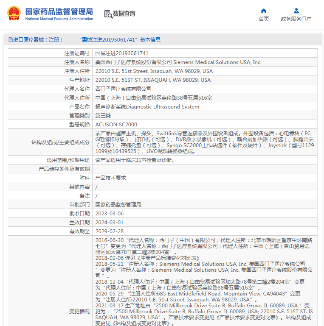Select expiry date 2029-02-28
The width and height of the screenshot is (324, 326).
[110, 231]
